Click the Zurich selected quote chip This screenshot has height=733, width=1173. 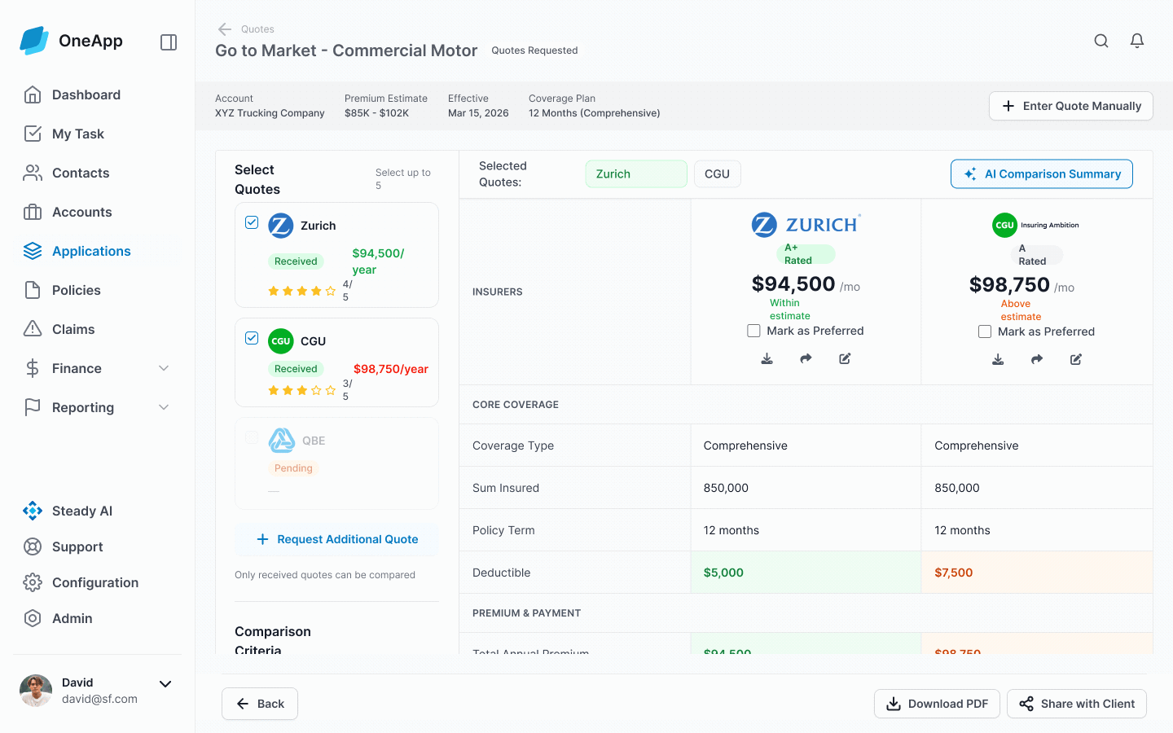(636, 173)
